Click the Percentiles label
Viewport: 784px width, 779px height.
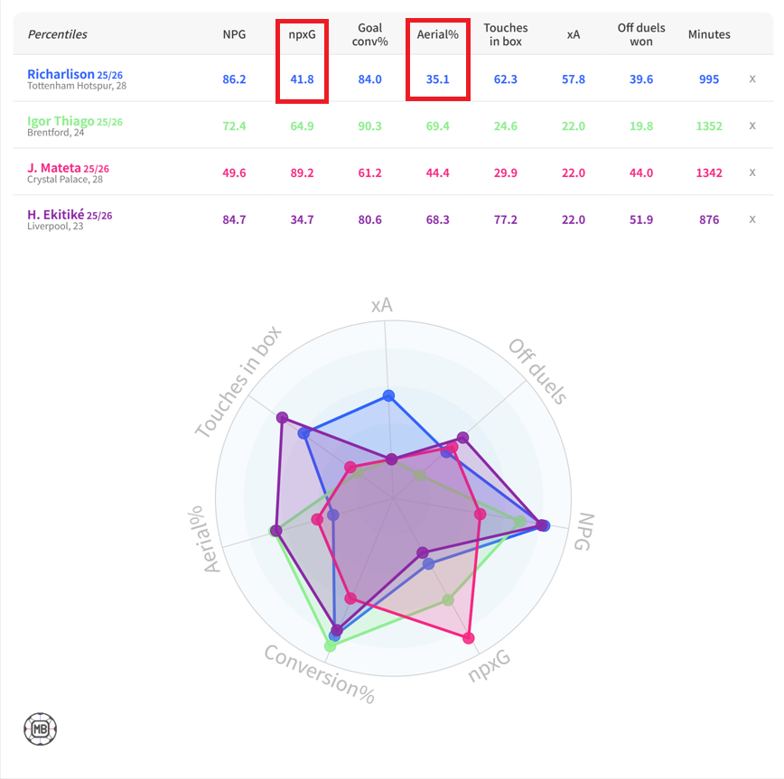(x=57, y=34)
